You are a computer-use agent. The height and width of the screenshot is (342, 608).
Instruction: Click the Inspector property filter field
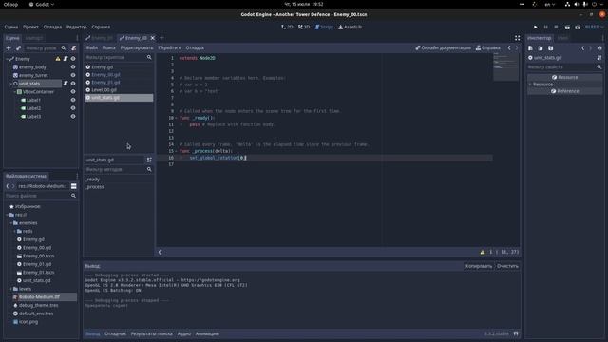[x=564, y=67]
